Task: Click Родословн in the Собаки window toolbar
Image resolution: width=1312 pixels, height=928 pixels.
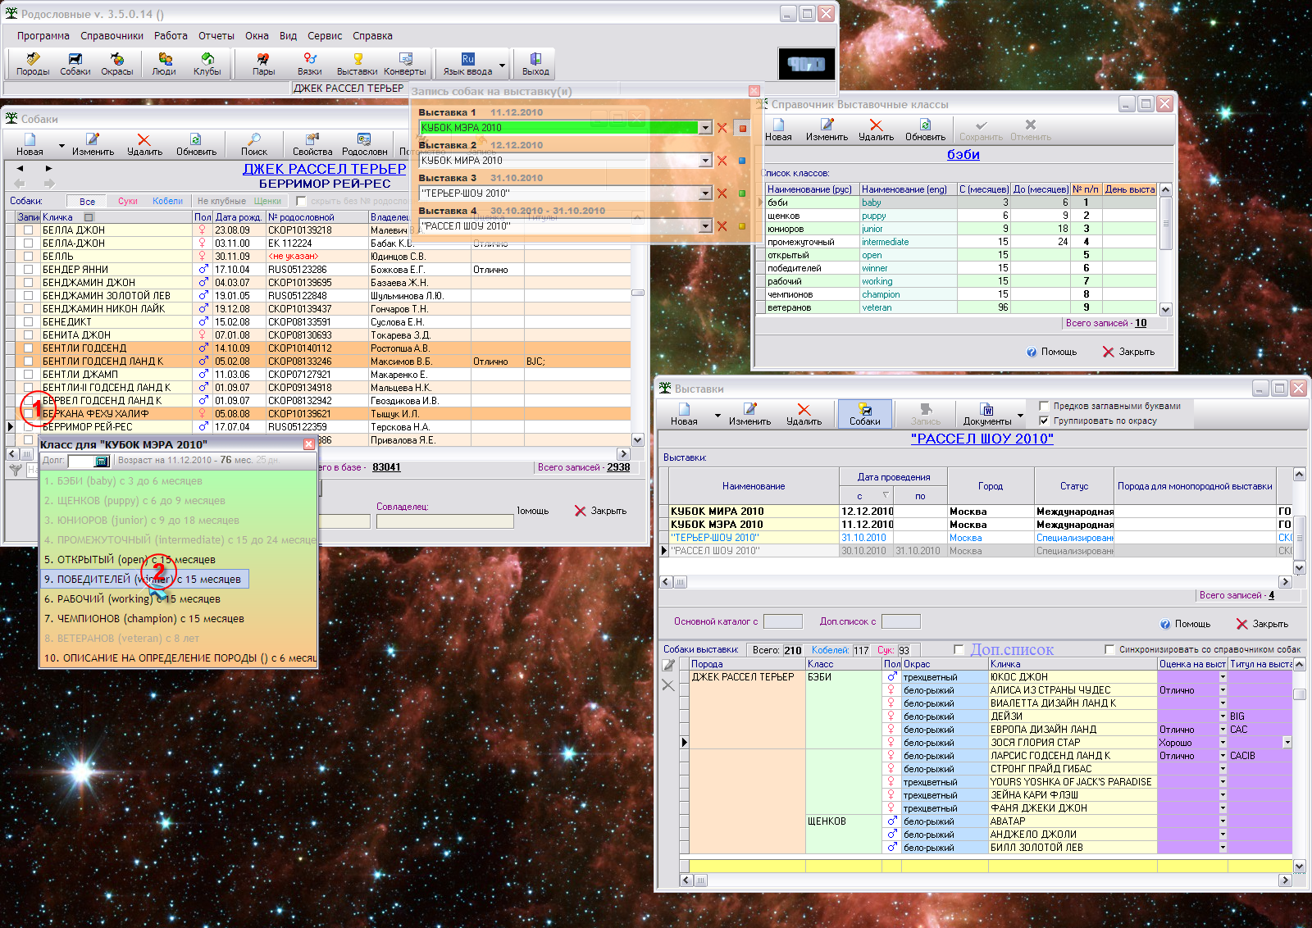Action: point(364,144)
